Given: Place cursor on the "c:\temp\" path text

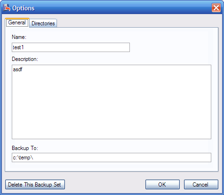Looking at the screenshot, I should coord(23,157).
